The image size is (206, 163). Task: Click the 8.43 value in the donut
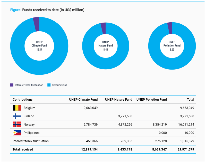coord(106,50)
